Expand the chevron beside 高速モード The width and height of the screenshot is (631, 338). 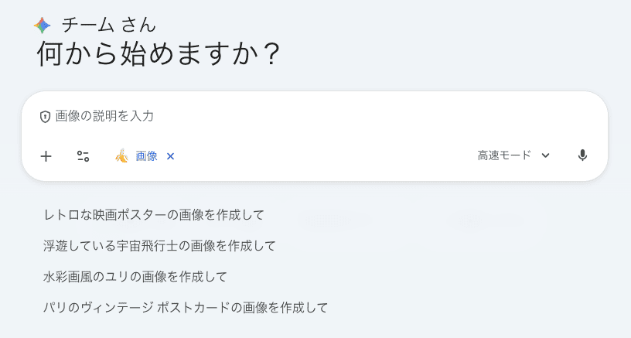click(x=545, y=155)
